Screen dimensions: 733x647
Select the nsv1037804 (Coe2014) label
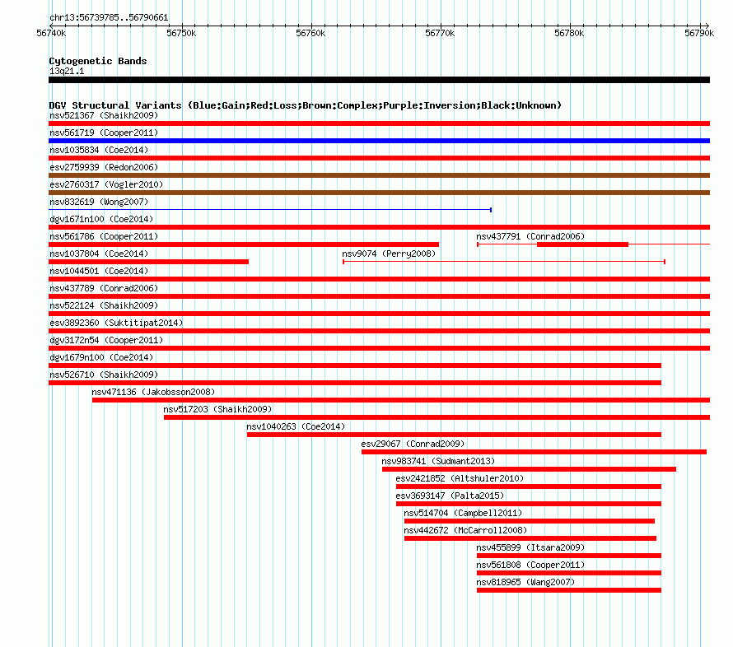[x=99, y=254]
